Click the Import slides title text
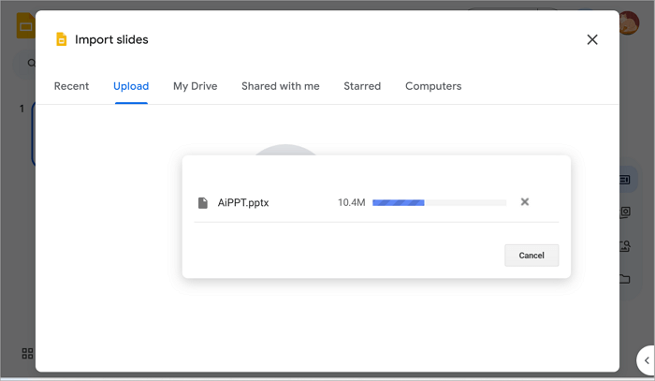655x381 pixels. [111, 39]
